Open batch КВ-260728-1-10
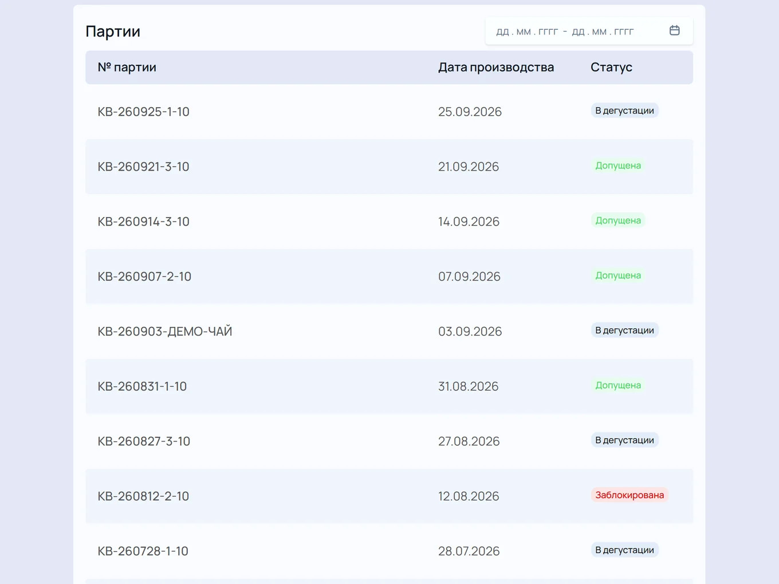779x584 pixels. click(143, 551)
